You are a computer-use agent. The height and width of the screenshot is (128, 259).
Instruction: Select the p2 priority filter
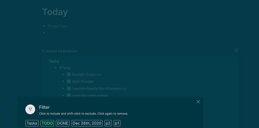tap(108, 123)
